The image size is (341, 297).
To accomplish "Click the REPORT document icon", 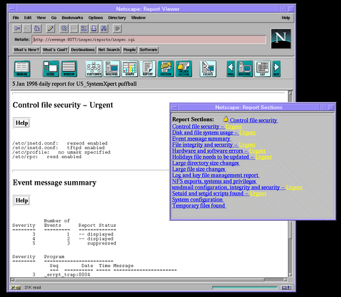I will (x=148, y=69).
